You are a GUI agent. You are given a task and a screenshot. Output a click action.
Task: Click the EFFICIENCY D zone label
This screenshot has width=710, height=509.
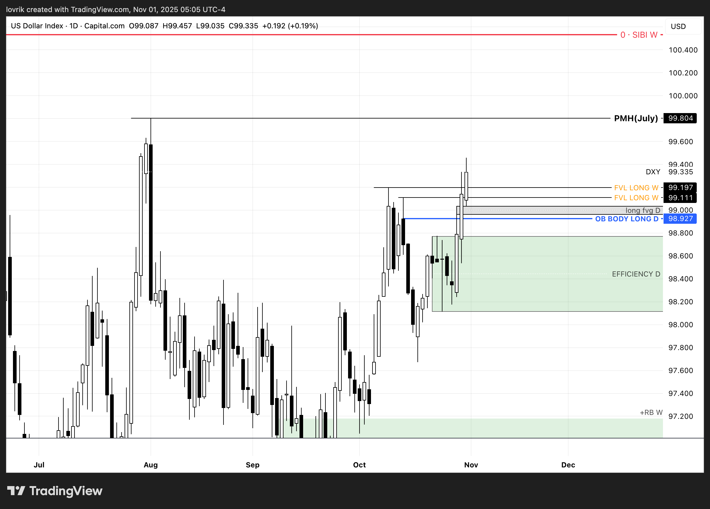[636, 274]
